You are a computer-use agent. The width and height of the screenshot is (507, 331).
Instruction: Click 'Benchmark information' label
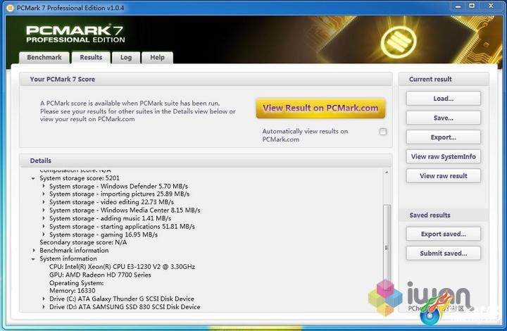[74, 251]
